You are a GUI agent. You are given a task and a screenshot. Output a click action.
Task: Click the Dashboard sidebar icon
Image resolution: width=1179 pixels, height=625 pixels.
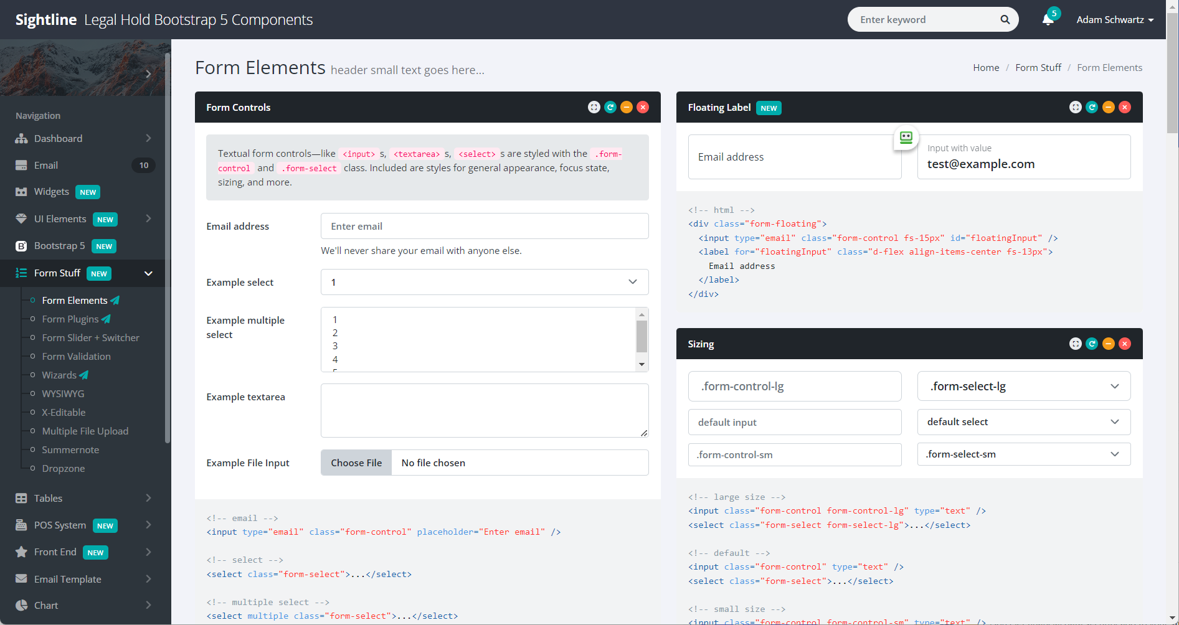click(21, 139)
